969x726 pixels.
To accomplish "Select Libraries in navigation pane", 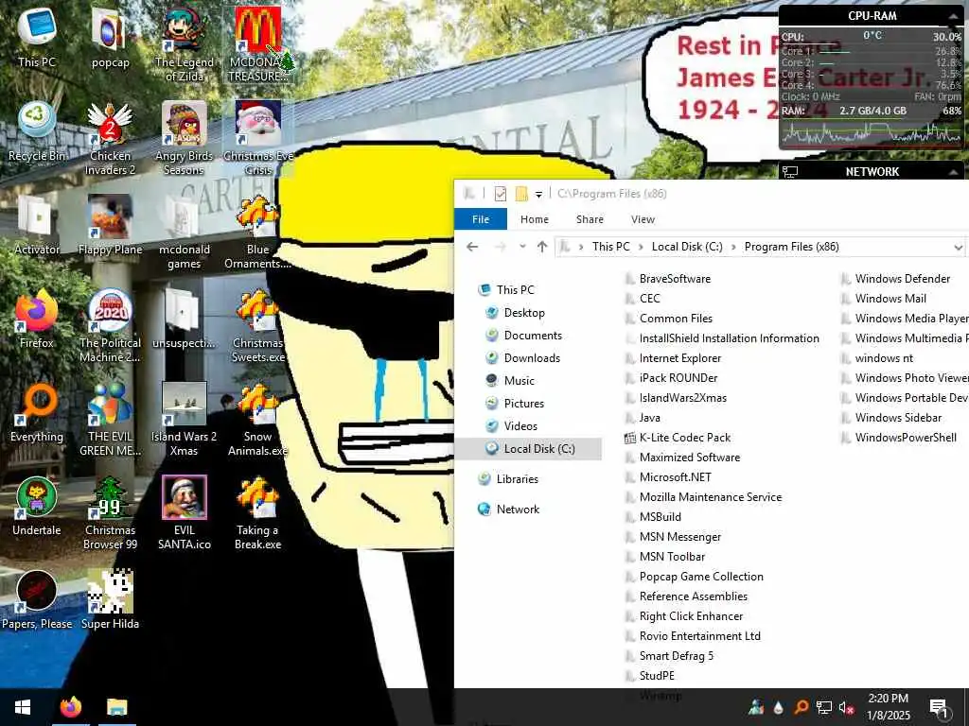I will [x=517, y=479].
